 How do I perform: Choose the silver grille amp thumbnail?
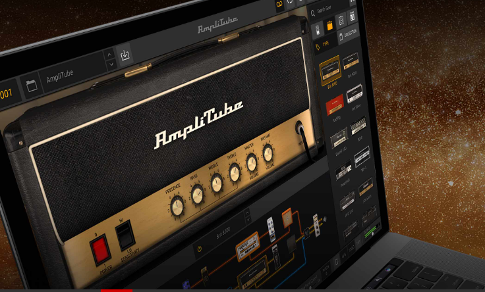358,126
